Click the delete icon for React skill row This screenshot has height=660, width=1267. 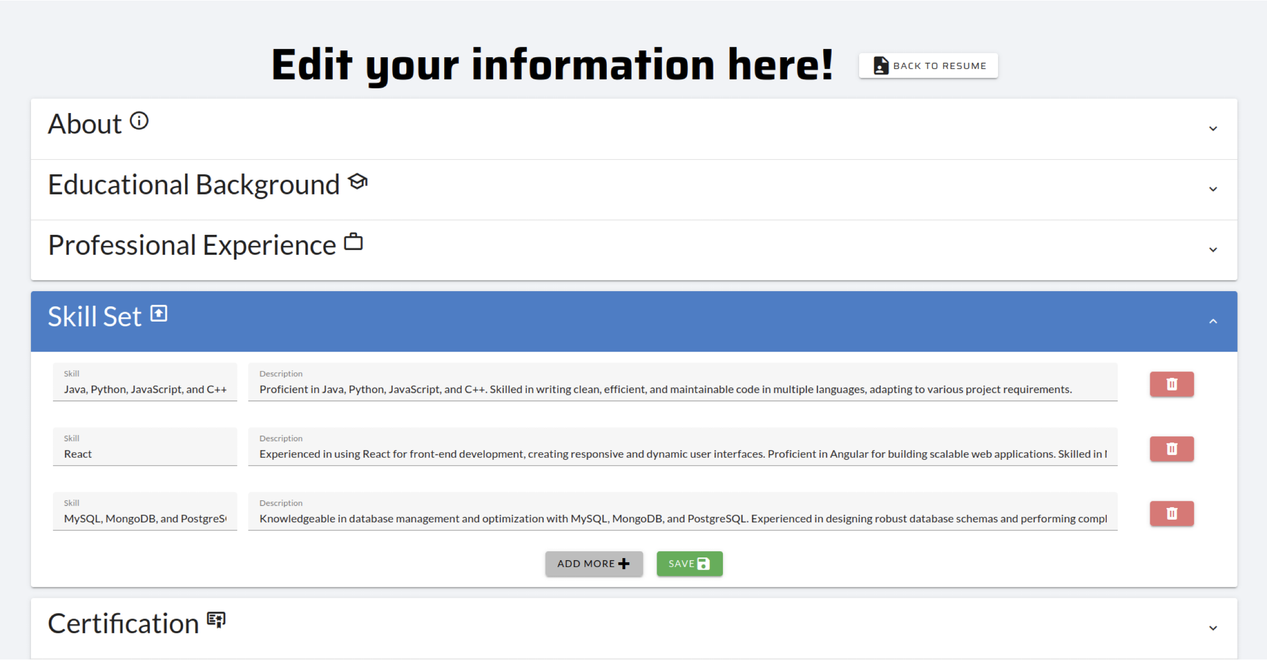[x=1171, y=448]
